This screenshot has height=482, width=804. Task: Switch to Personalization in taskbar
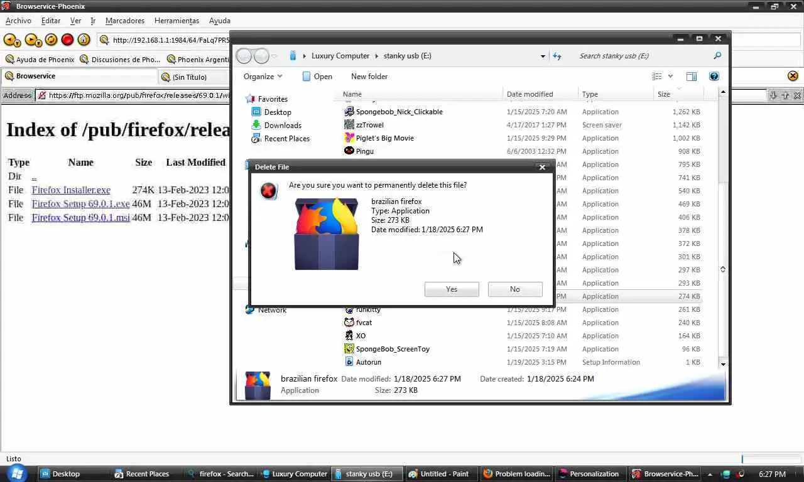(590, 474)
